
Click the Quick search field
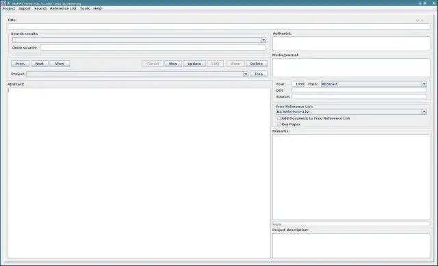(153, 48)
